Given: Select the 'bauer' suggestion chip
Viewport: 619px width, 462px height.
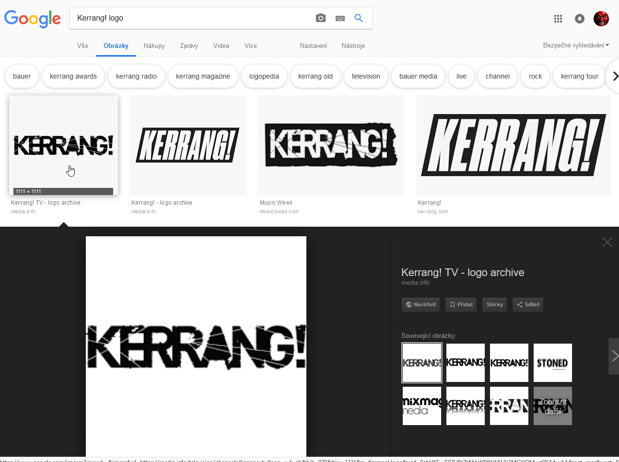Looking at the screenshot, I should 22,76.
